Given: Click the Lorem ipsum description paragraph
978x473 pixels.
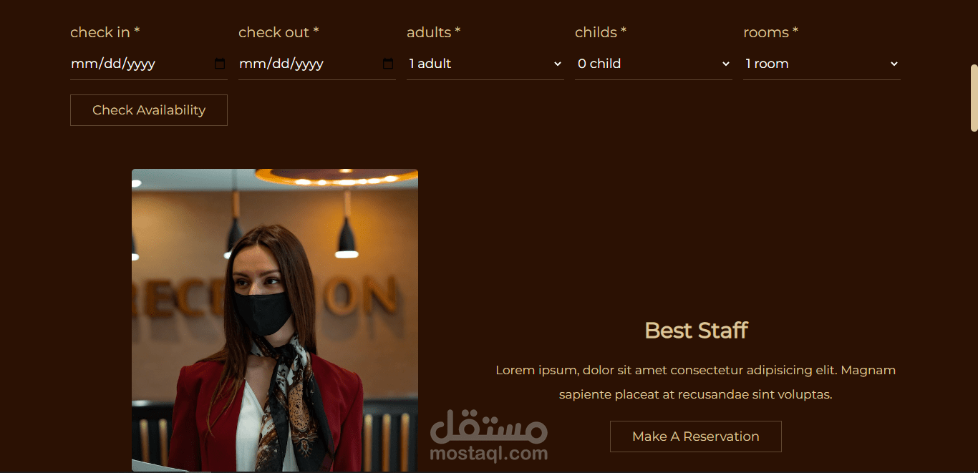Looking at the screenshot, I should tap(696, 382).
